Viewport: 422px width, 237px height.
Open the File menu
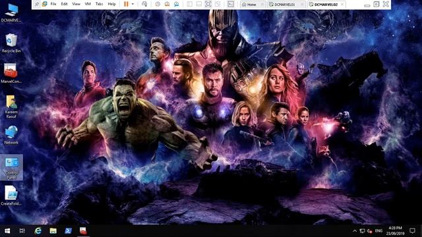(x=53, y=5)
